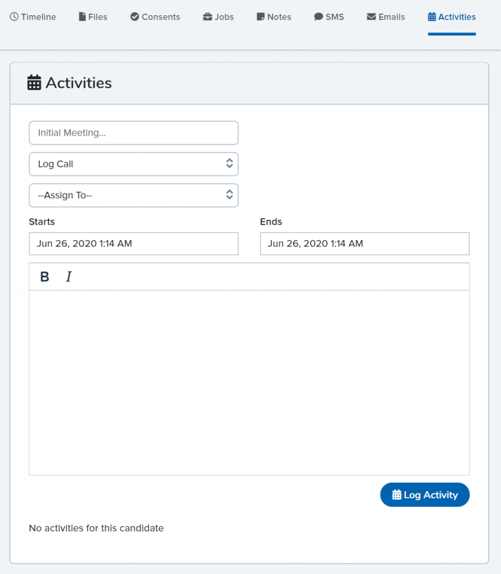Screen dimensions: 501x574
Task: Click the Timeline clock icon
Action: pos(14,17)
